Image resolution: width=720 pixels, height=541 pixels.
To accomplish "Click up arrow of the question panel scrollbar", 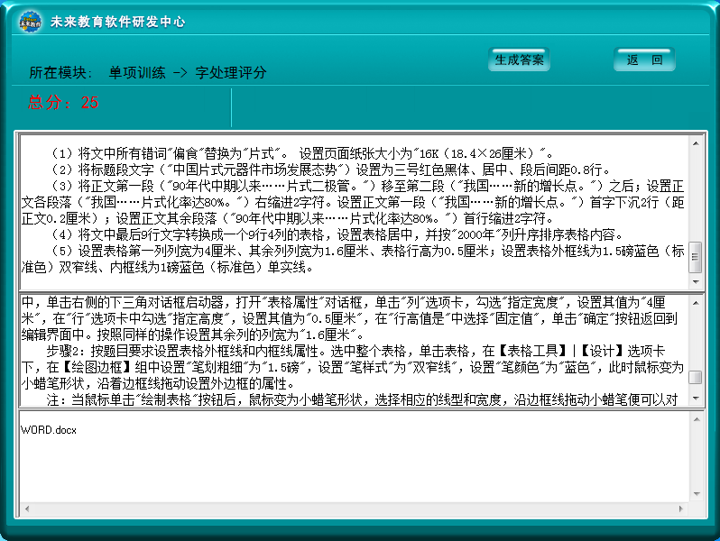I will point(696,143).
